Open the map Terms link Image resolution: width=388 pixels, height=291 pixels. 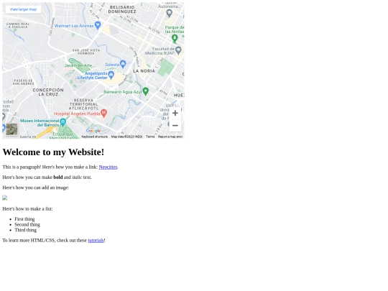click(150, 137)
